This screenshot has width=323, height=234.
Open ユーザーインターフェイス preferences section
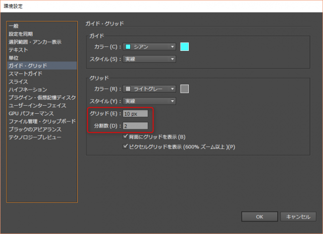click(x=37, y=105)
